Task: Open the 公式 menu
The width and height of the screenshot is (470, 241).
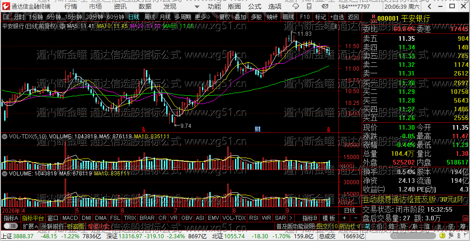Action: [x=255, y=6]
